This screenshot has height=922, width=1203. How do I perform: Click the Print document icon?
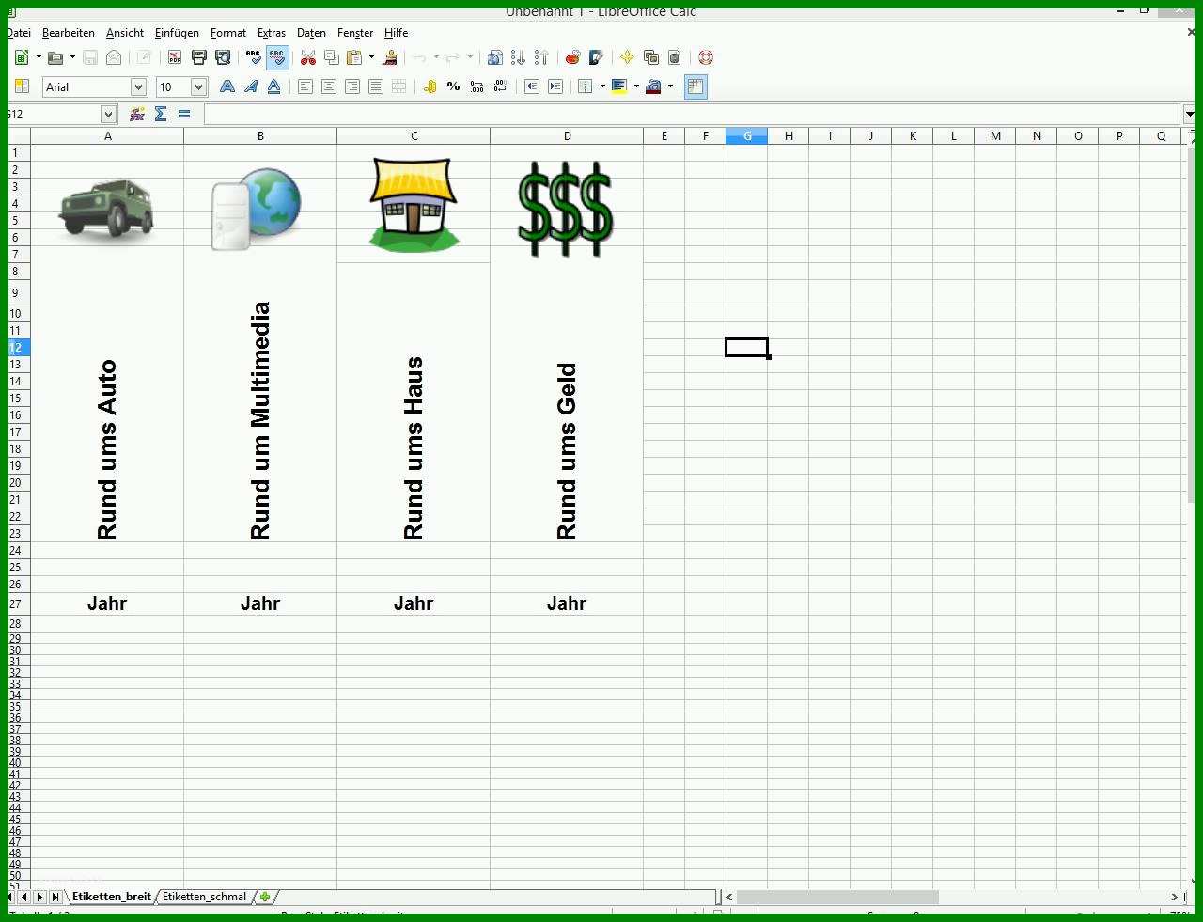tap(199, 57)
